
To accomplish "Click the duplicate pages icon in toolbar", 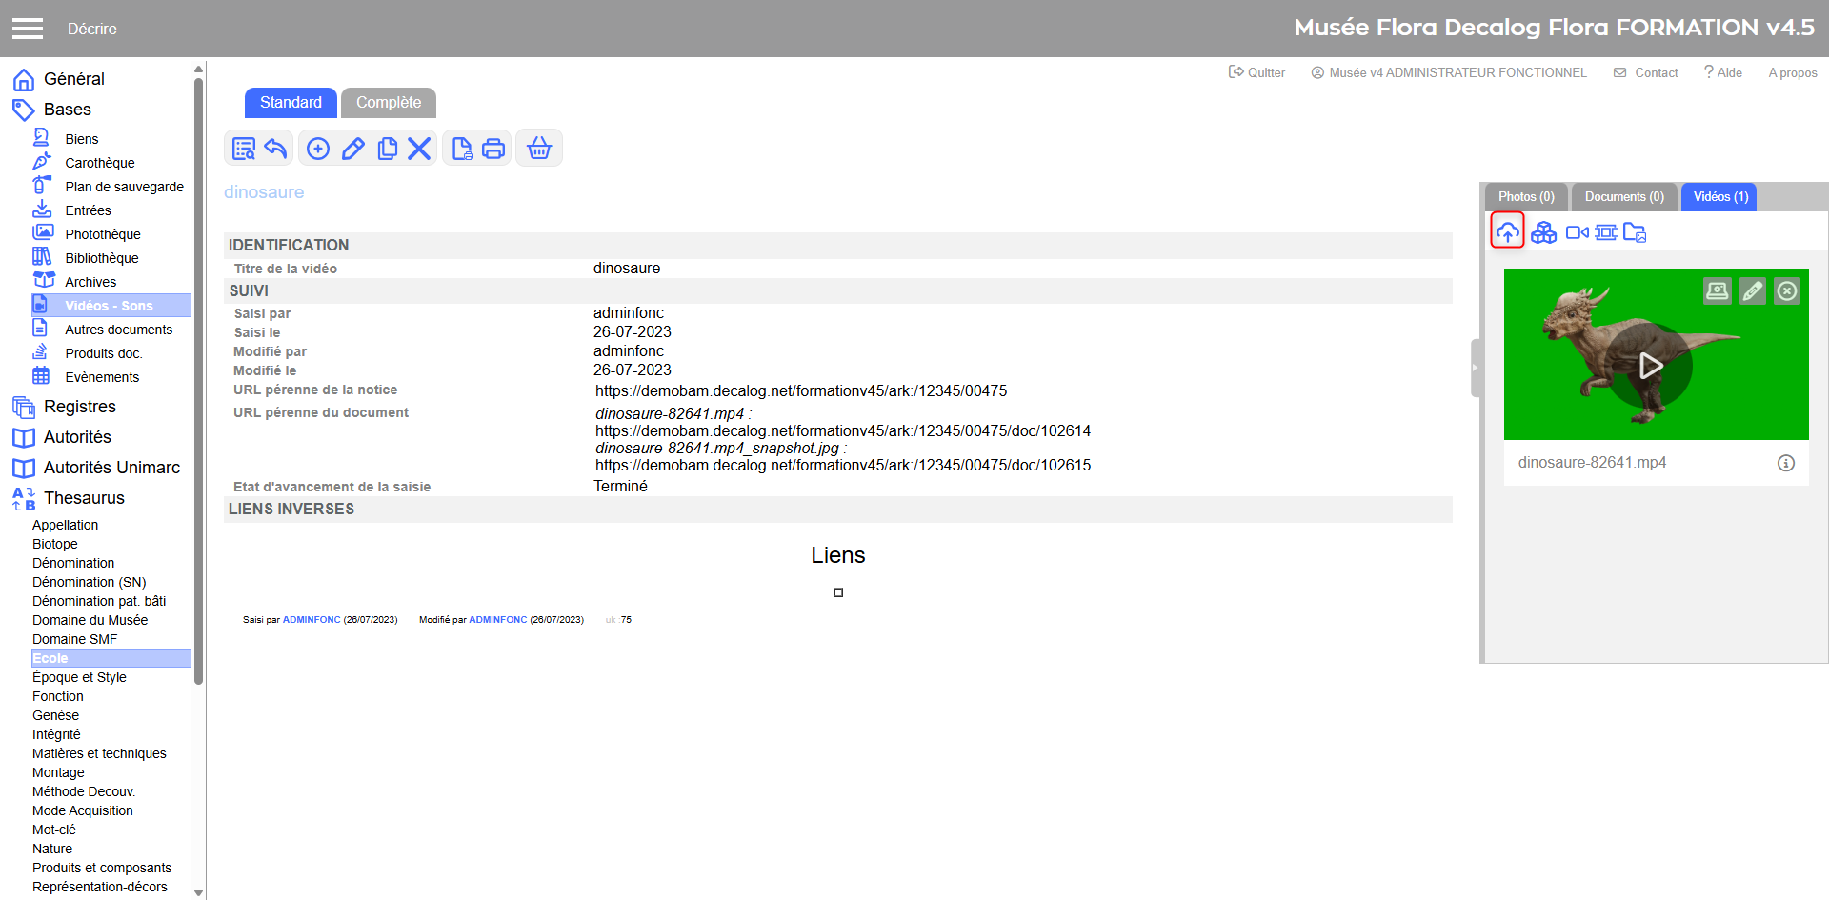I will tap(387, 149).
